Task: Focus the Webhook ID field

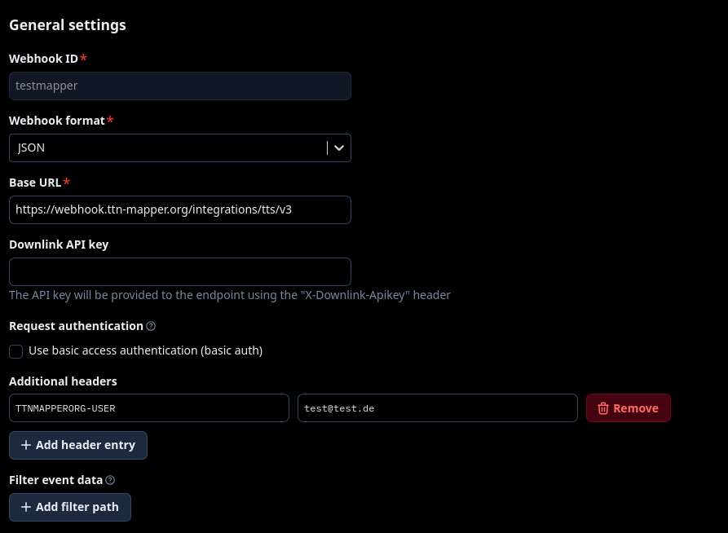Action: 180,86
